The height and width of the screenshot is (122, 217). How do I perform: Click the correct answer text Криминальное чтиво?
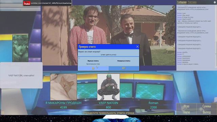[x=93, y=64]
